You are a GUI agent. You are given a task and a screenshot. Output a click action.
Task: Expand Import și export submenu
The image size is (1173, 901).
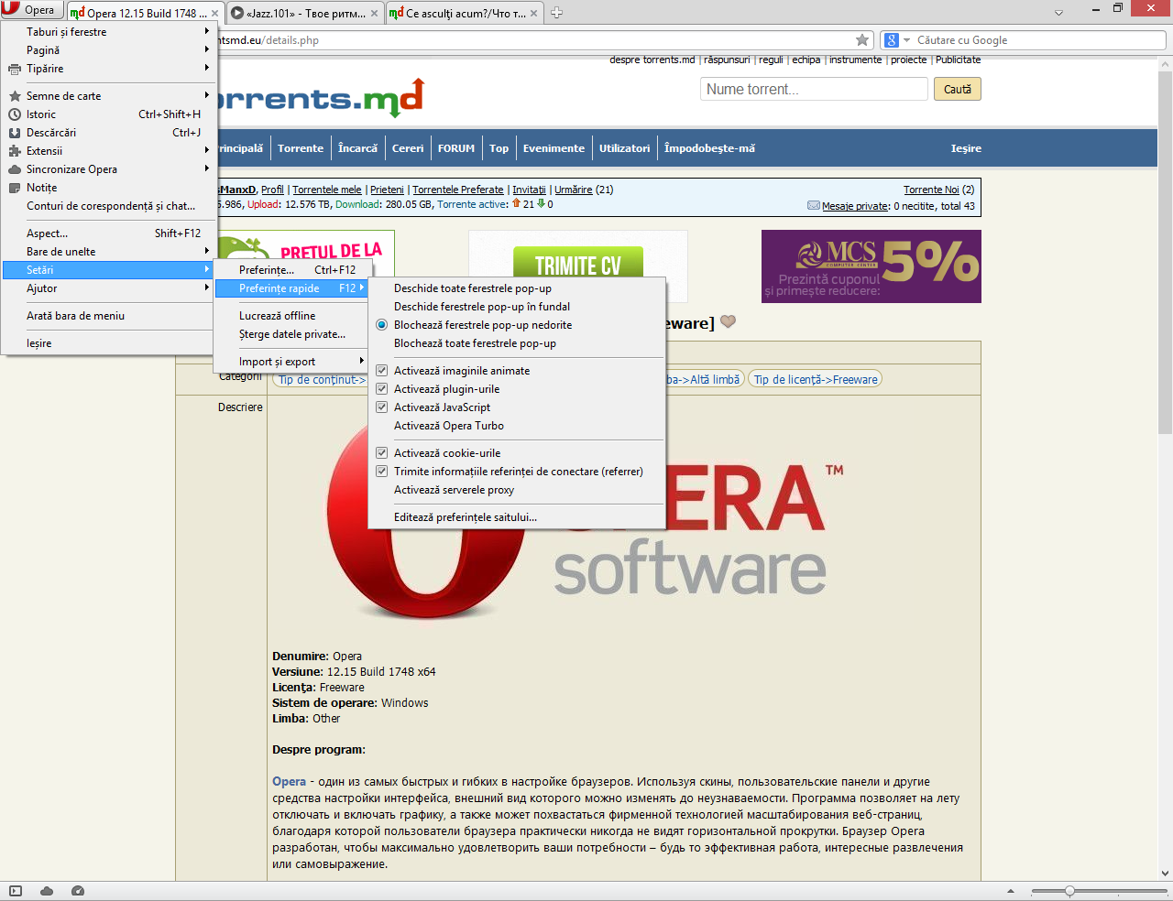(291, 362)
